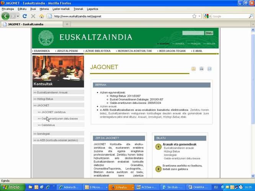Click the Euskaltzaindia round logo
The width and height of the screenshot is (255, 191).
point(46,38)
